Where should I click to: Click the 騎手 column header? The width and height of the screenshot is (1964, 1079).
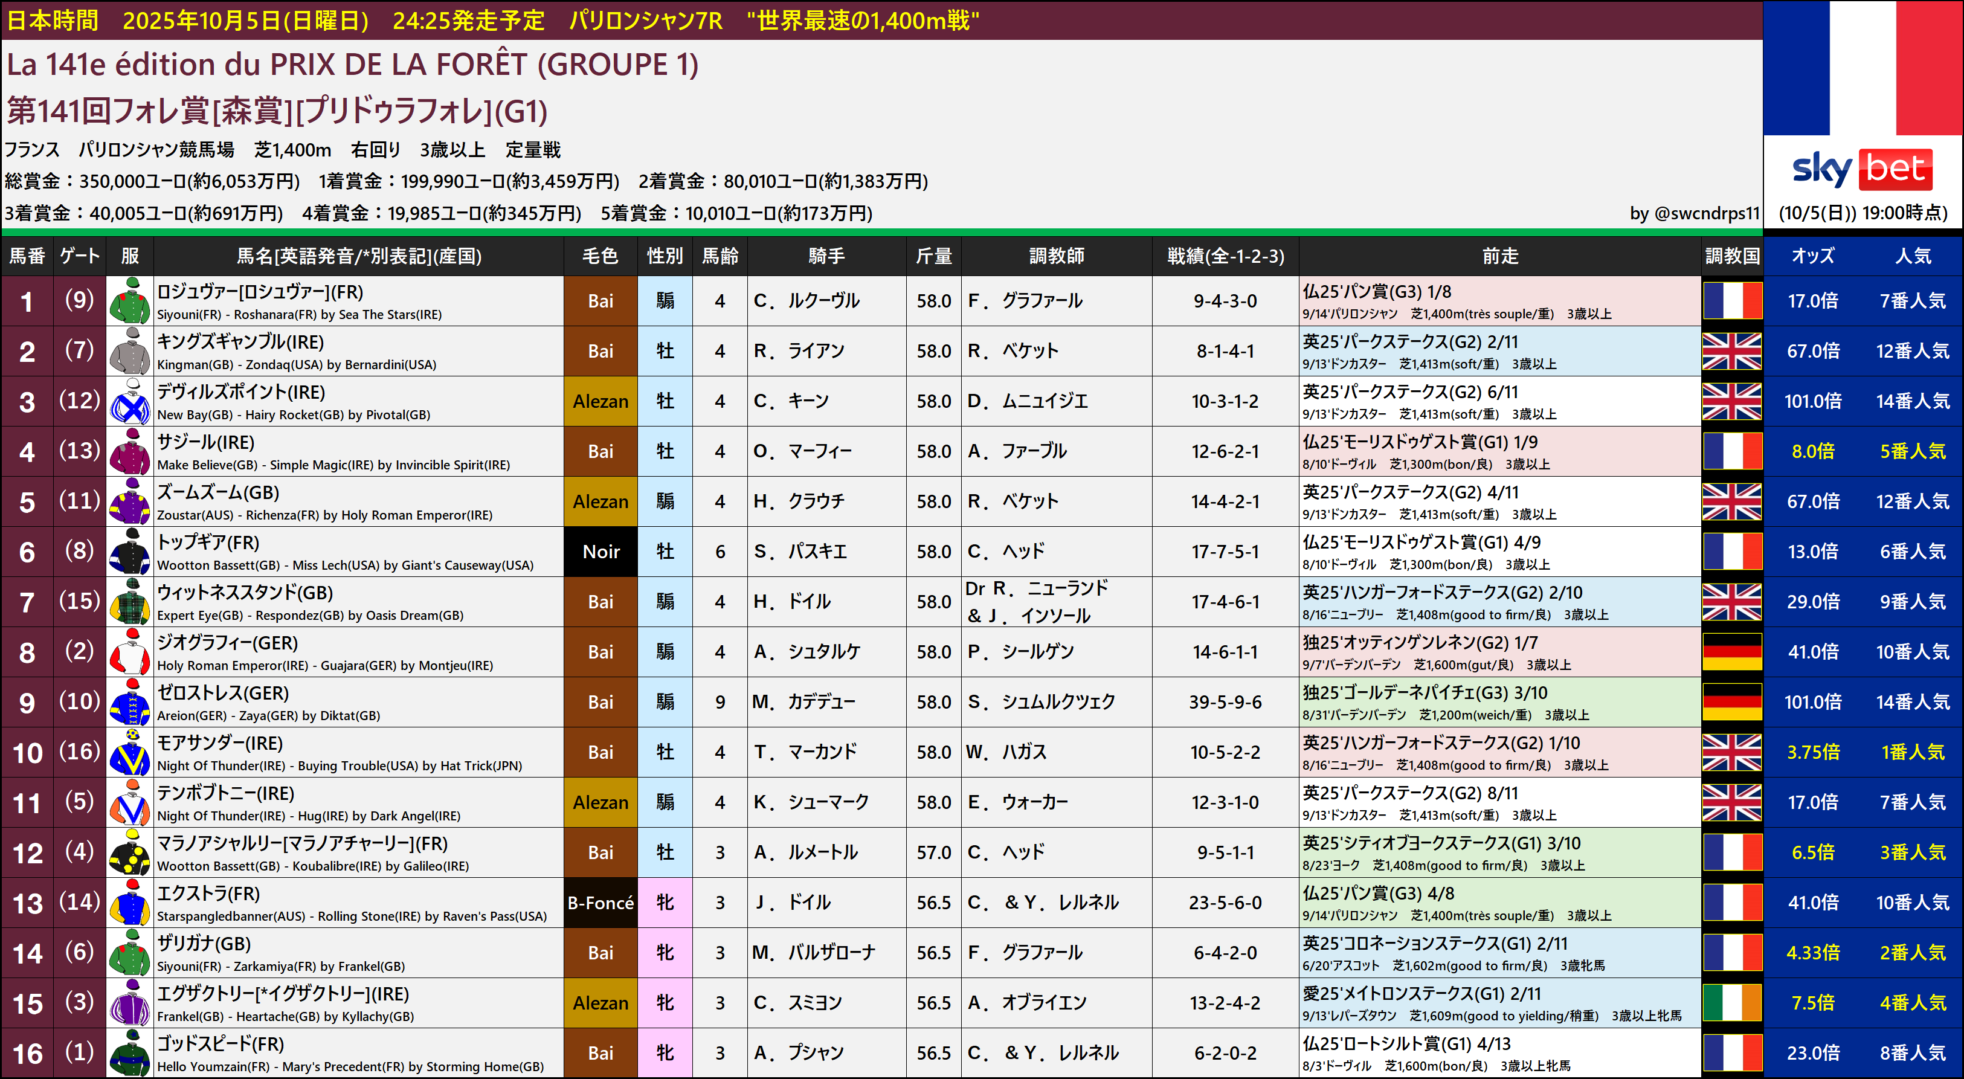point(826,256)
